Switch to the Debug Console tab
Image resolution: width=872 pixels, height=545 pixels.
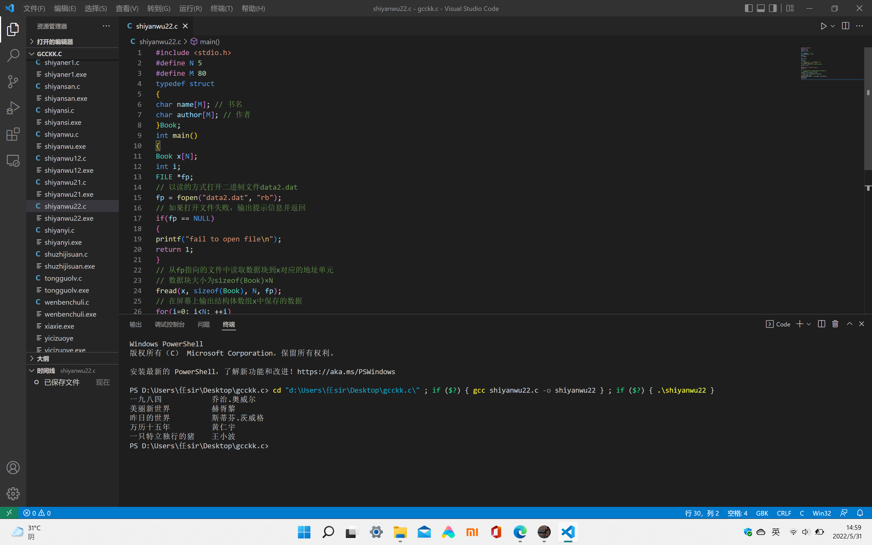pos(170,324)
